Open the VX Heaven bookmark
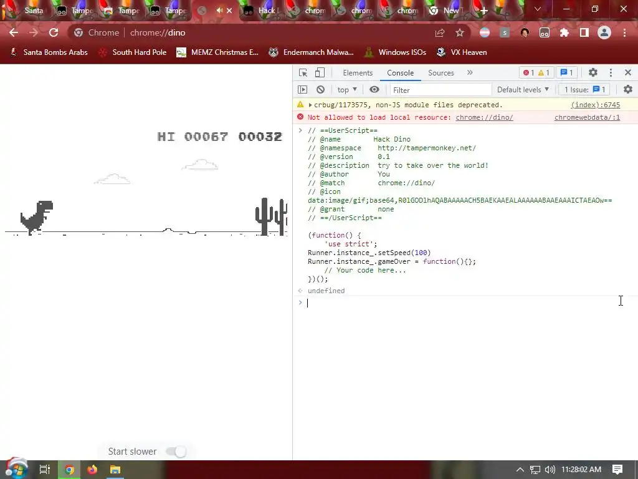The height and width of the screenshot is (479, 638). click(x=462, y=52)
